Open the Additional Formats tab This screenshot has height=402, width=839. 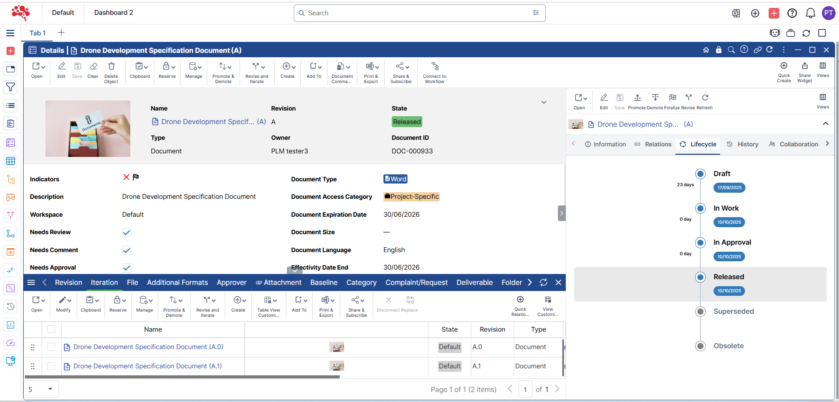click(x=177, y=283)
